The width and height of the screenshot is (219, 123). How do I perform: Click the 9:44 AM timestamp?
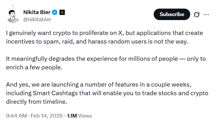16,116
